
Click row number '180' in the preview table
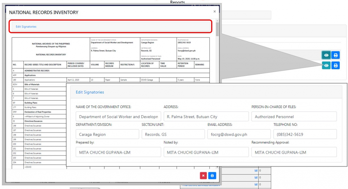[x=14, y=80]
